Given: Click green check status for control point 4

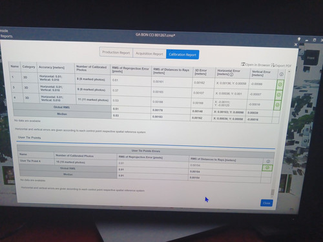Looking at the screenshot, I should coord(277,105).
